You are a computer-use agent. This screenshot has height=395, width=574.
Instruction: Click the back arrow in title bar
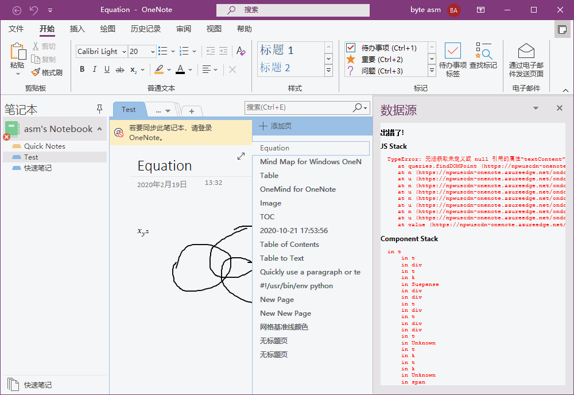click(x=17, y=10)
